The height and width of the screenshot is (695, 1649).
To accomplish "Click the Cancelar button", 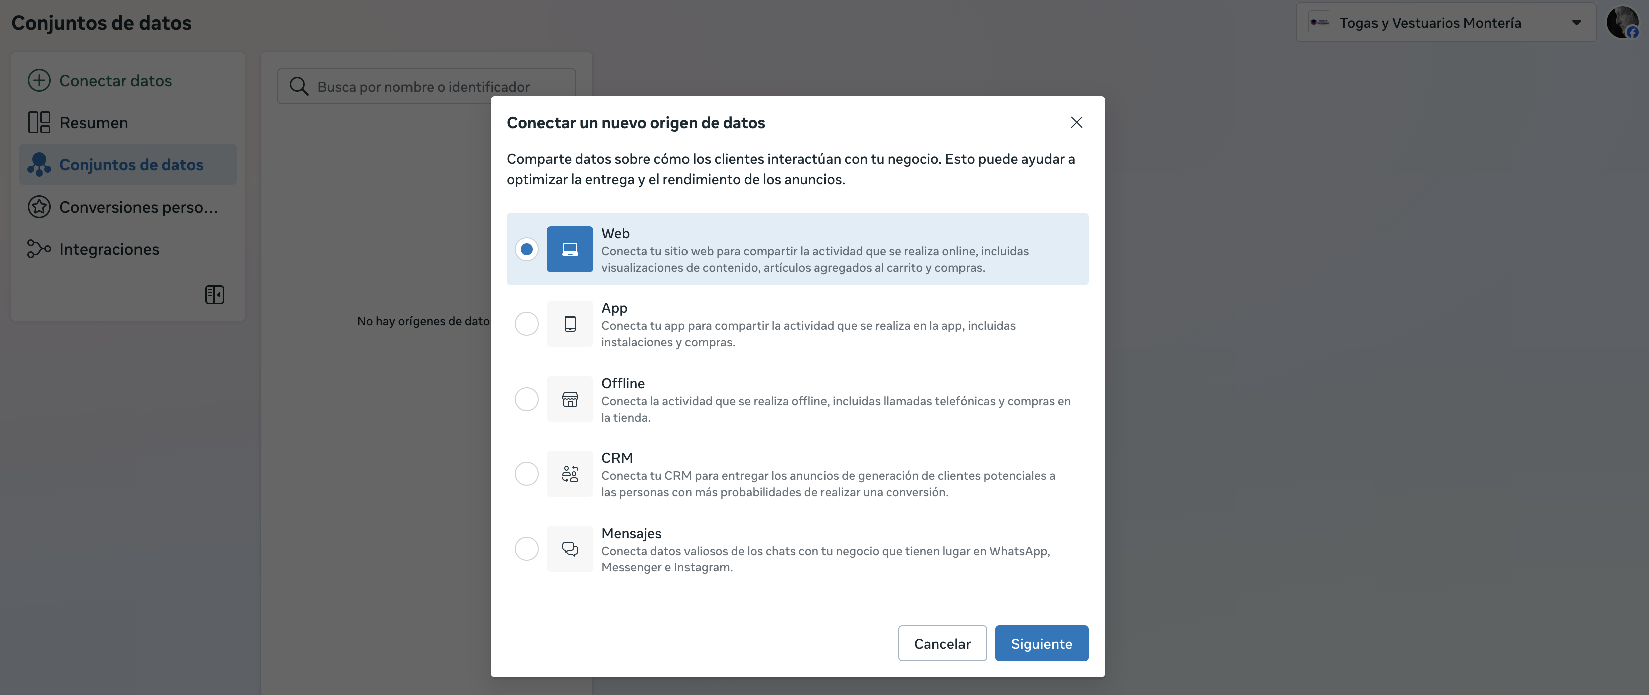I will click(x=941, y=643).
